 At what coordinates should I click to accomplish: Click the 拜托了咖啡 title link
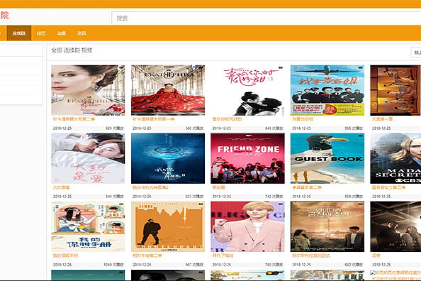[223, 256]
